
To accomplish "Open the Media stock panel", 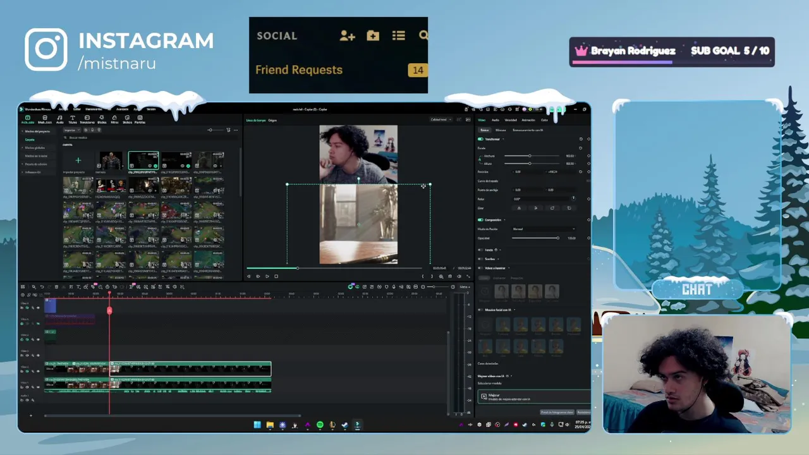I will [45, 119].
